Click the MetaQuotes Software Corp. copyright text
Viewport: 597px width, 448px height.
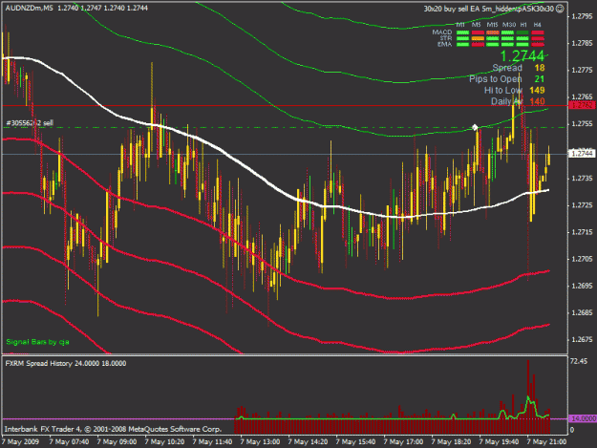[x=113, y=429]
